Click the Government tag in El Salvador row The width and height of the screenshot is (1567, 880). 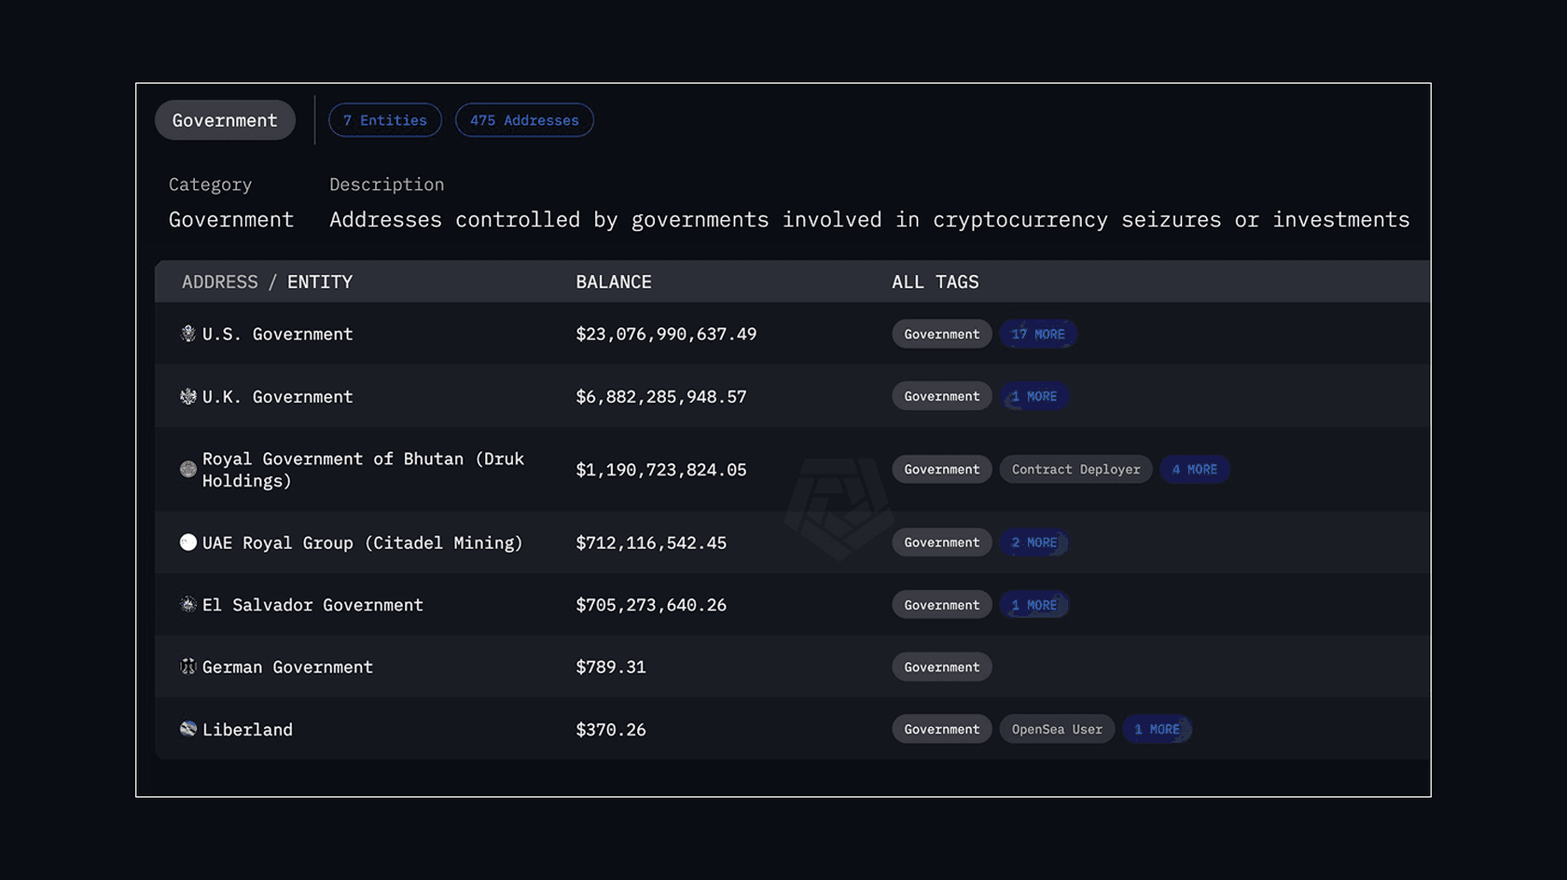942,605
